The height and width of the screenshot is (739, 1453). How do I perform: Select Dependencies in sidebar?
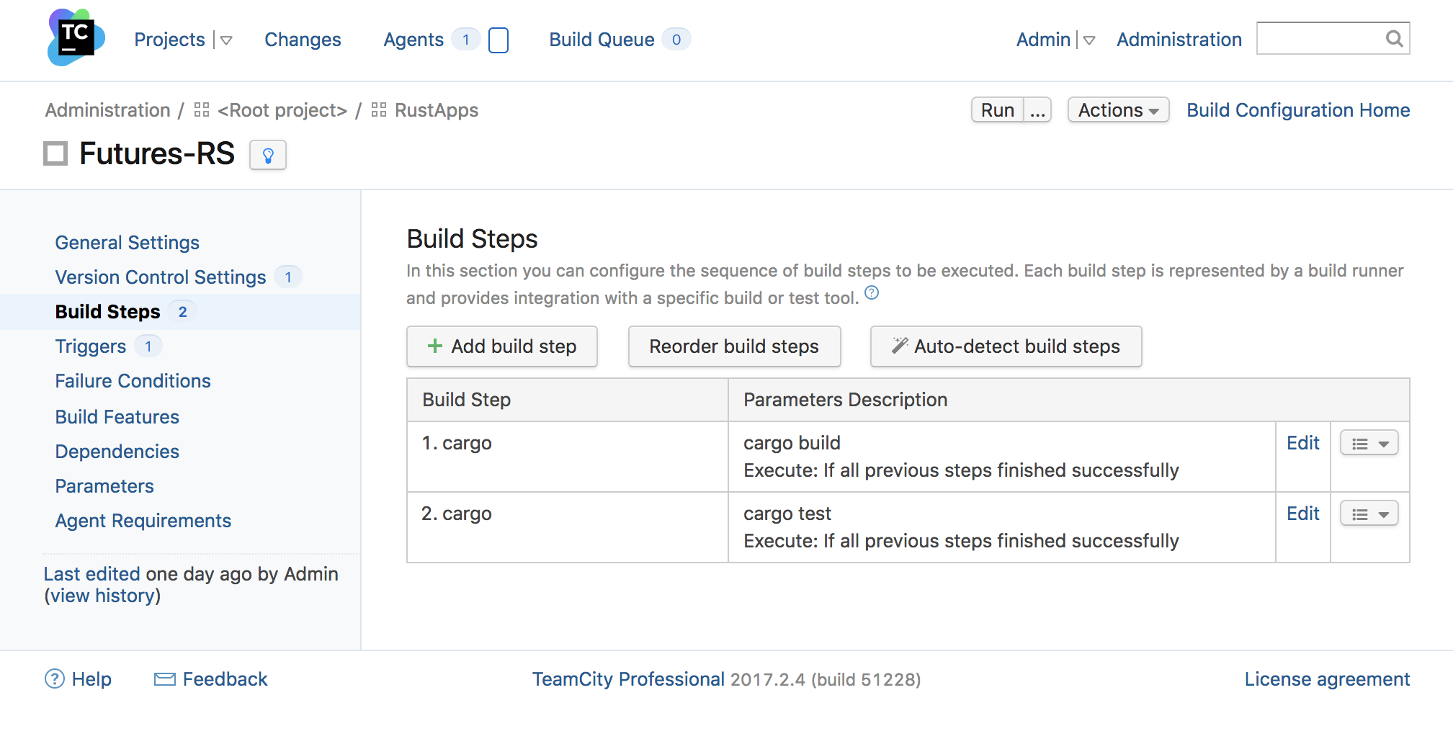pyautogui.click(x=117, y=452)
